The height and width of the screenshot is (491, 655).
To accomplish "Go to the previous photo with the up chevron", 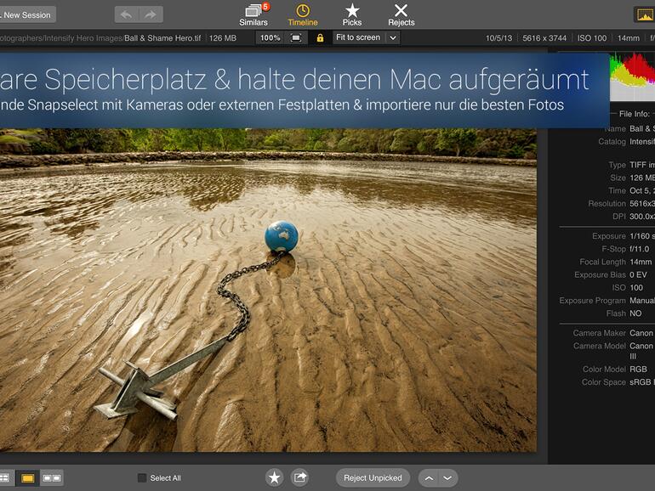I will [x=429, y=478].
